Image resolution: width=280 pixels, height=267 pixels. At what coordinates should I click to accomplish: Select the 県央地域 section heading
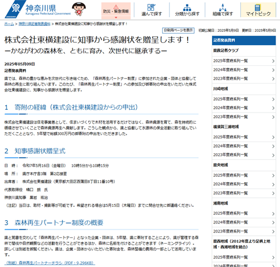click(220, 165)
